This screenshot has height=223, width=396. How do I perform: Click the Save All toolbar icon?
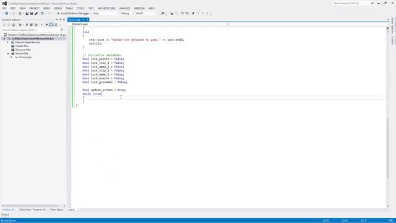point(36,14)
